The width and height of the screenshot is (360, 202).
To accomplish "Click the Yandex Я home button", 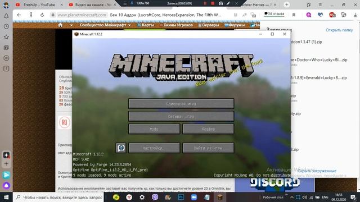I will click(31, 15).
